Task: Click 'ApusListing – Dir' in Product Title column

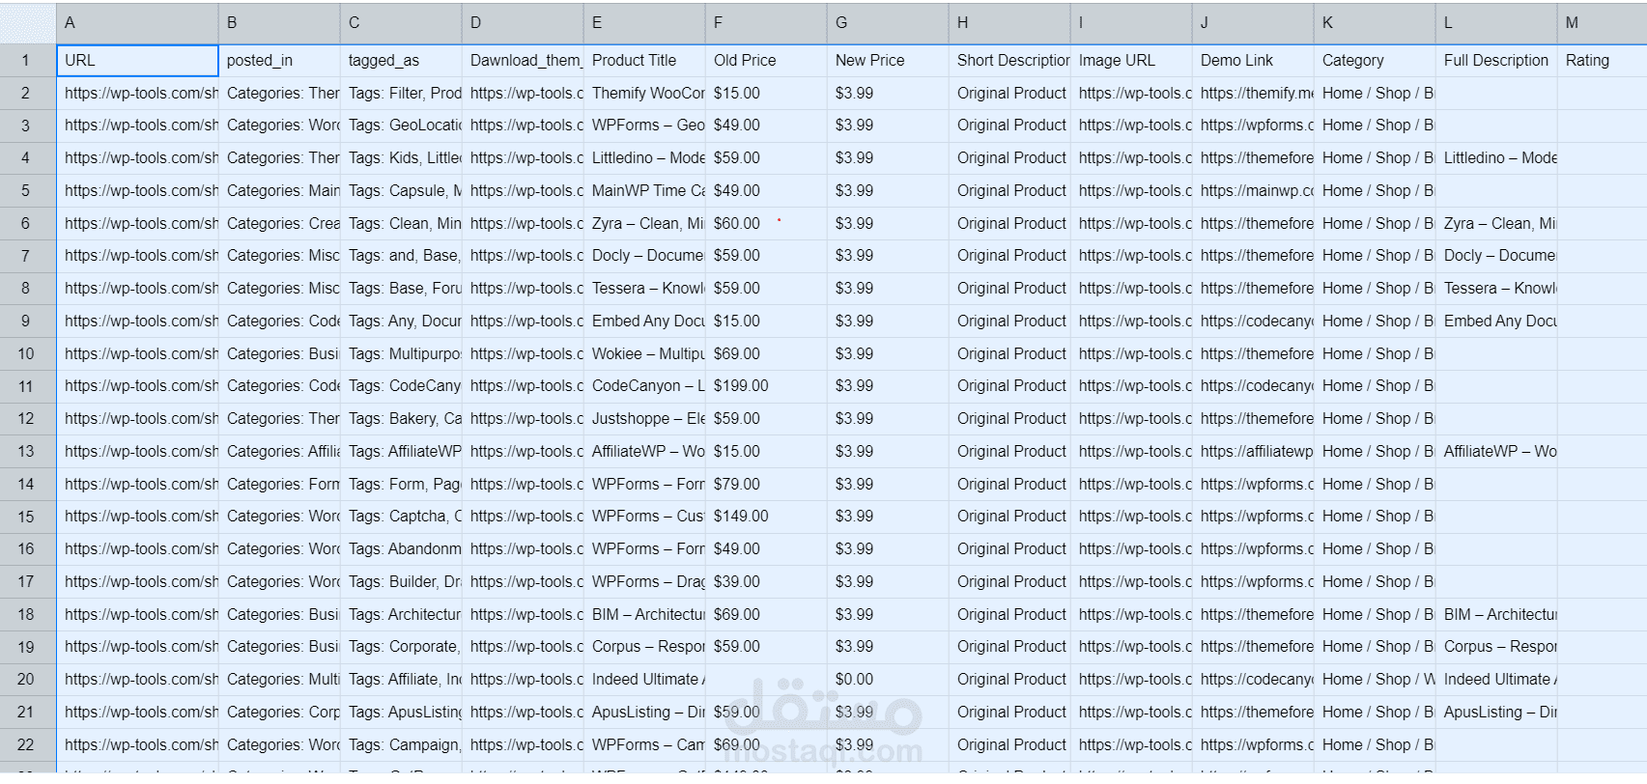Action: coord(644,712)
